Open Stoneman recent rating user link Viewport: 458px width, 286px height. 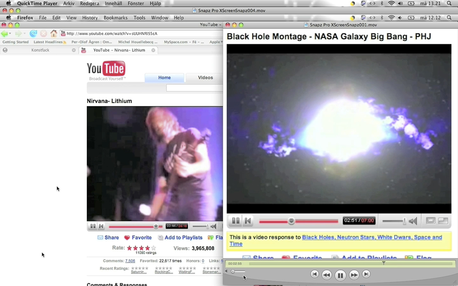pyautogui.click(x=212, y=272)
